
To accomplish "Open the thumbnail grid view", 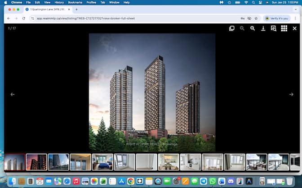I will (x=284, y=28).
